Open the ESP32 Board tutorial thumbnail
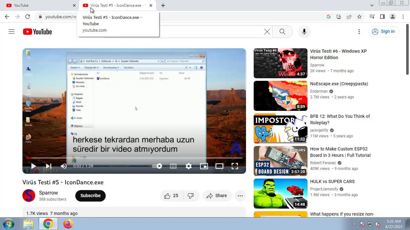Viewport: 410px width, 230px height. coord(281,161)
